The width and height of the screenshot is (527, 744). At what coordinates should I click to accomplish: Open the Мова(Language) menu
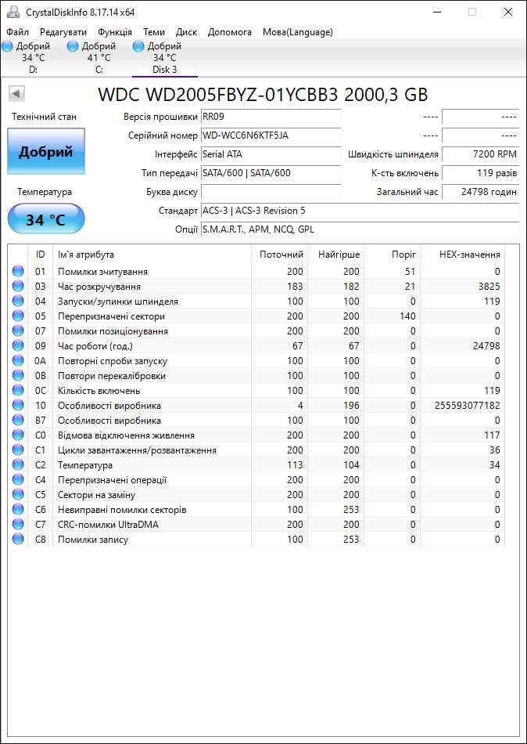pyautogui.click(x=298, y=32)
